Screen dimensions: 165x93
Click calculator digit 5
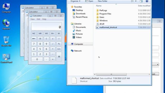tap(40, 49)
